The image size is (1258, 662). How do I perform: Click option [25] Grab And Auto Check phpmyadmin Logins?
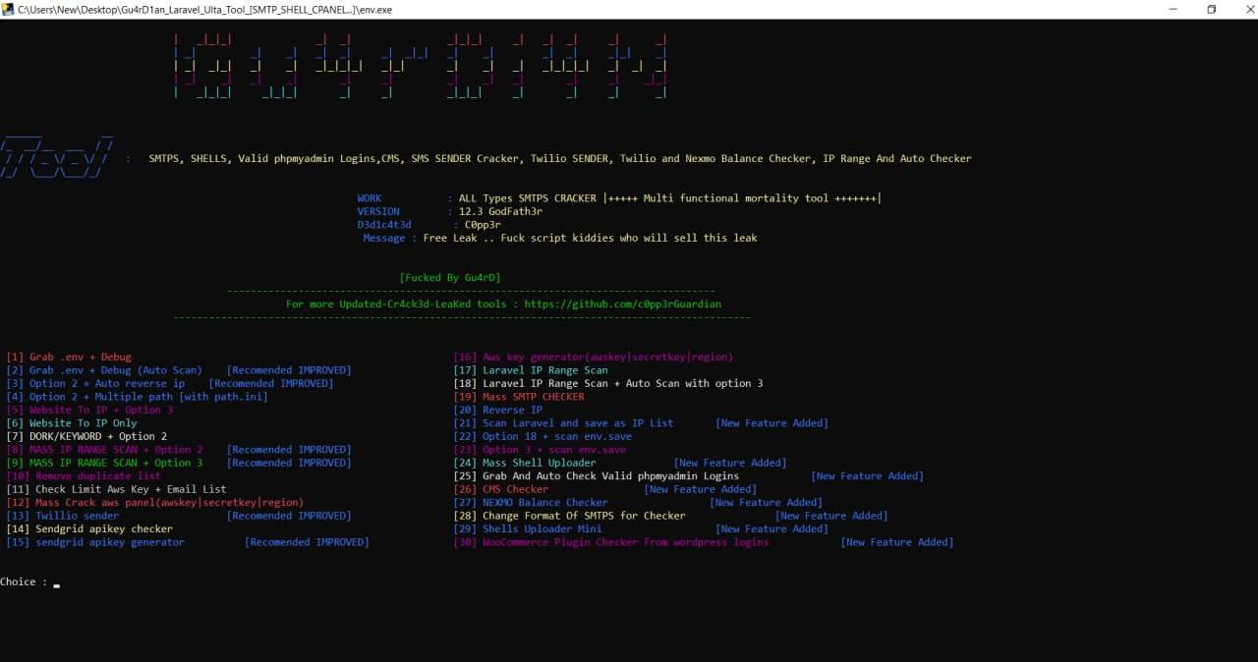coord(597,476)
